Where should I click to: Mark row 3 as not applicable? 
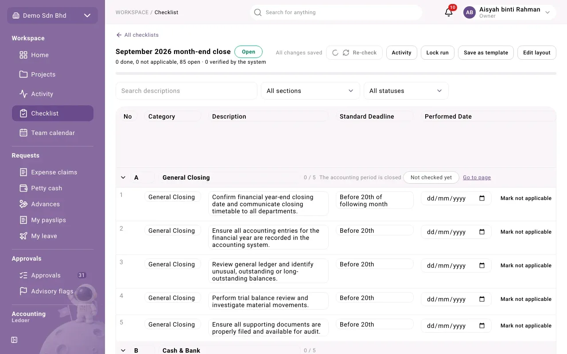pos(526,265)
